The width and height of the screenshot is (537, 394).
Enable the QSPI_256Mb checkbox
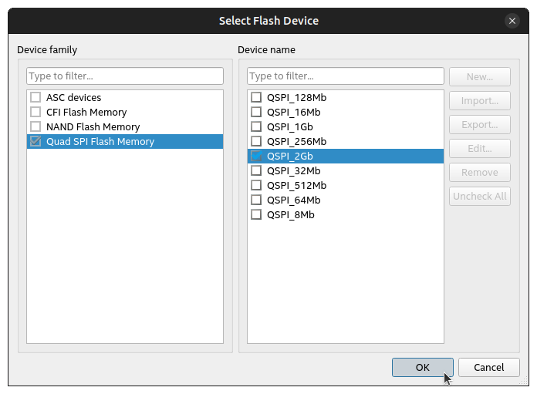(x=257, y=142)
